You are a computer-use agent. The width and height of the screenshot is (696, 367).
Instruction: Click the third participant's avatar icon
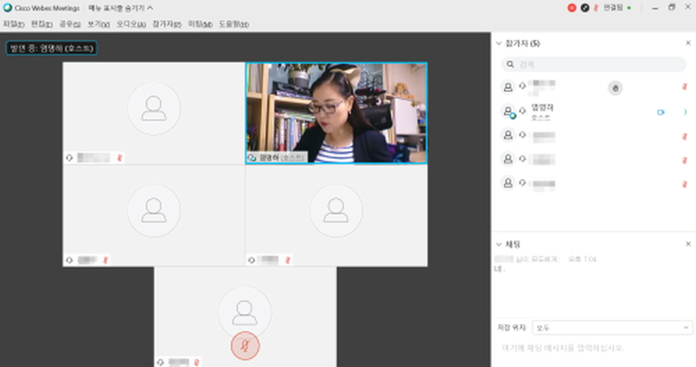pyautogui.click(x=508, y=135)
